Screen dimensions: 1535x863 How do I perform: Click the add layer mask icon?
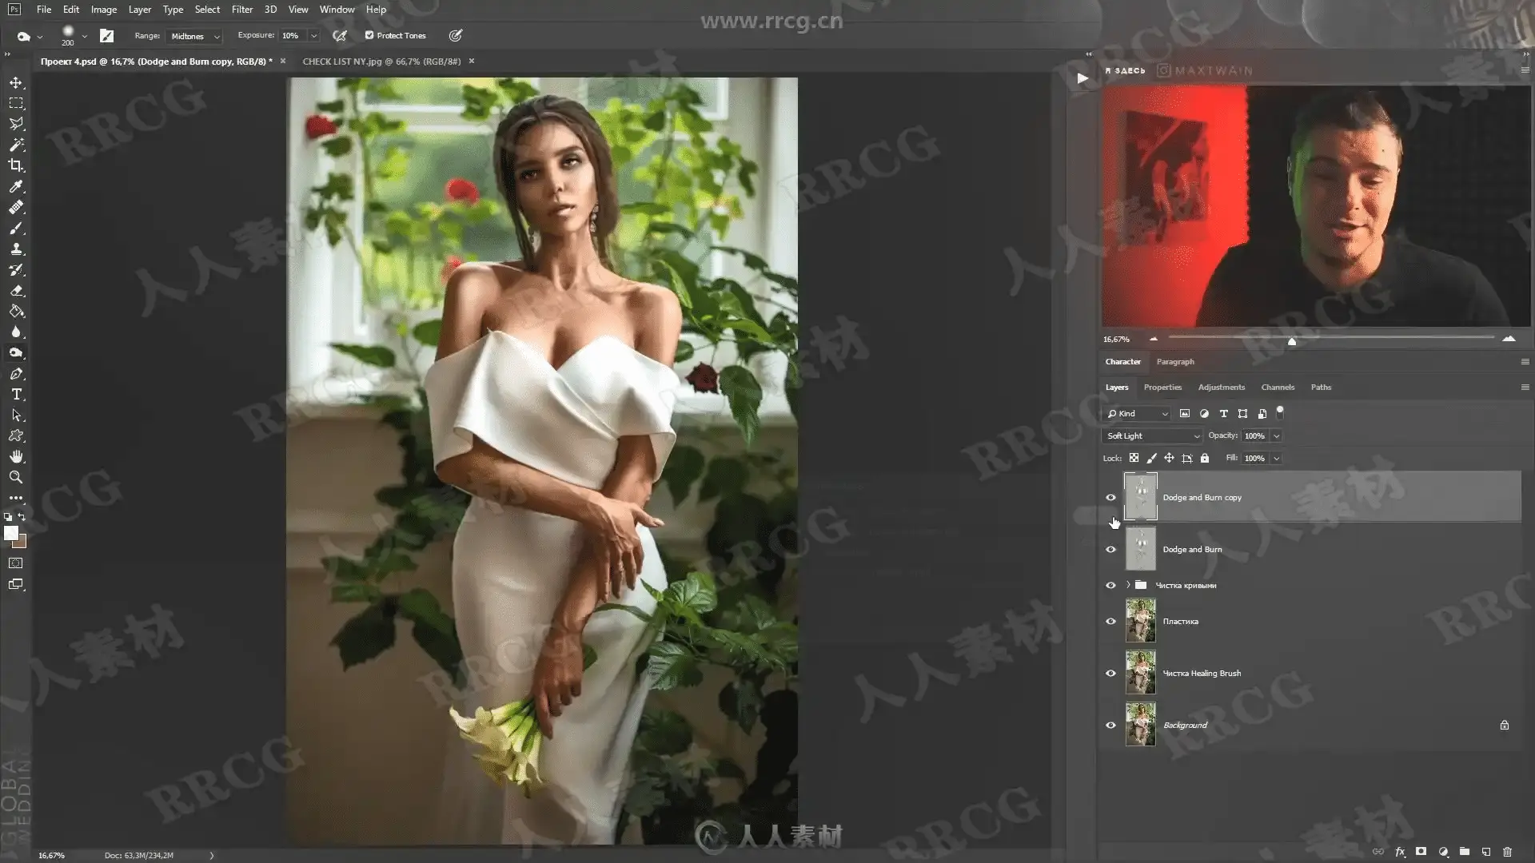tap(1421, 852)
